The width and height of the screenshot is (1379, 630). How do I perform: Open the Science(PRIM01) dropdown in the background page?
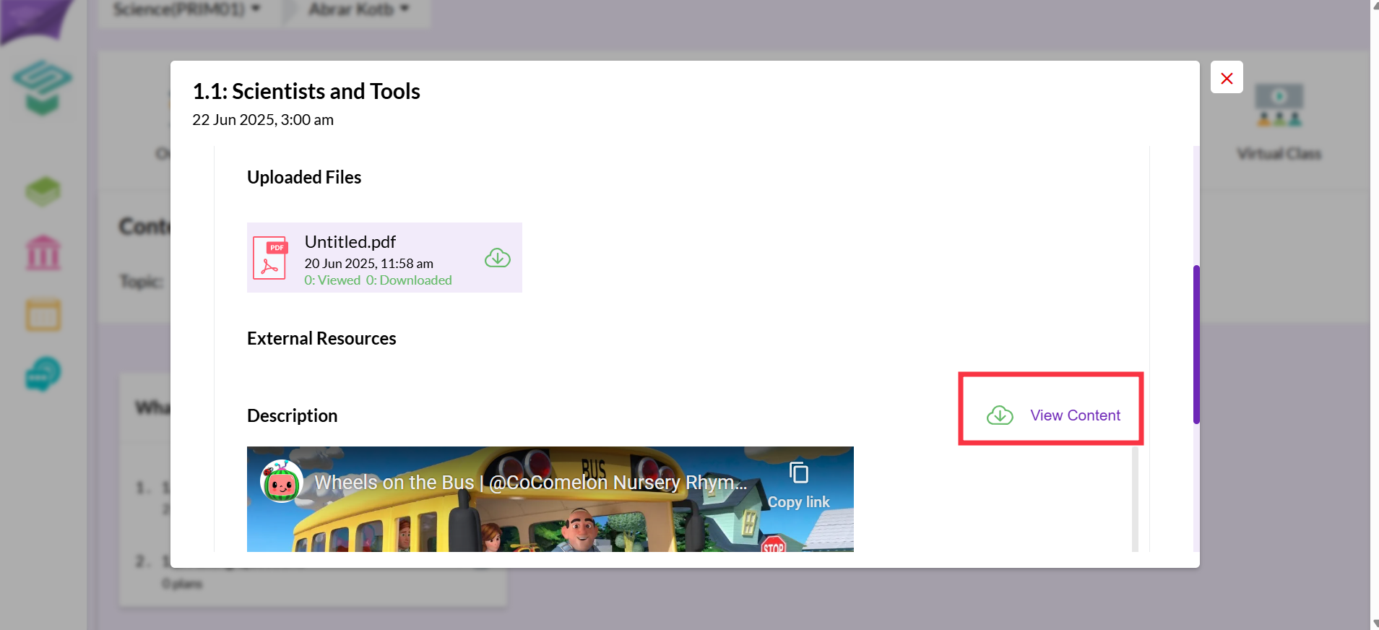(187, 9)
